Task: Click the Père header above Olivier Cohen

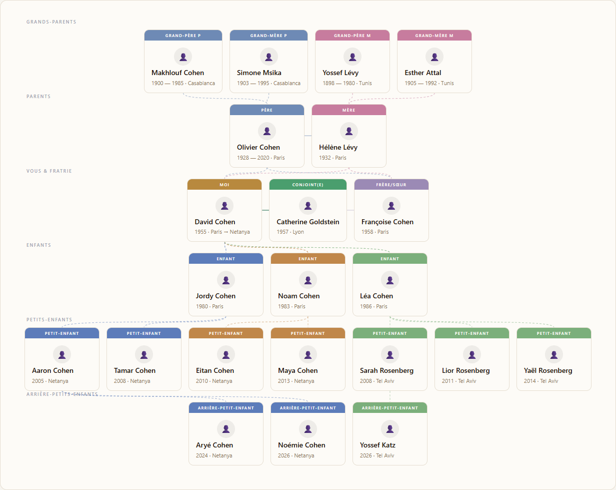Action: (x=267, y=110)
